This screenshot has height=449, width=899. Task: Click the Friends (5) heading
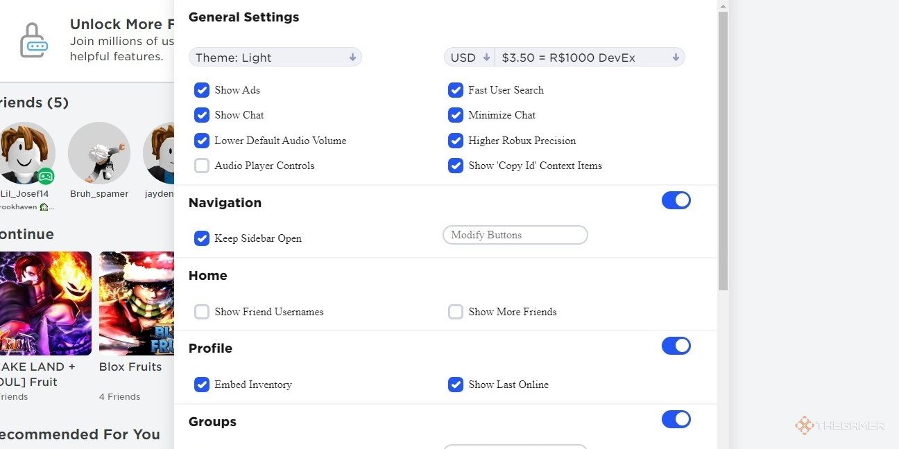[x=34, y=103]
